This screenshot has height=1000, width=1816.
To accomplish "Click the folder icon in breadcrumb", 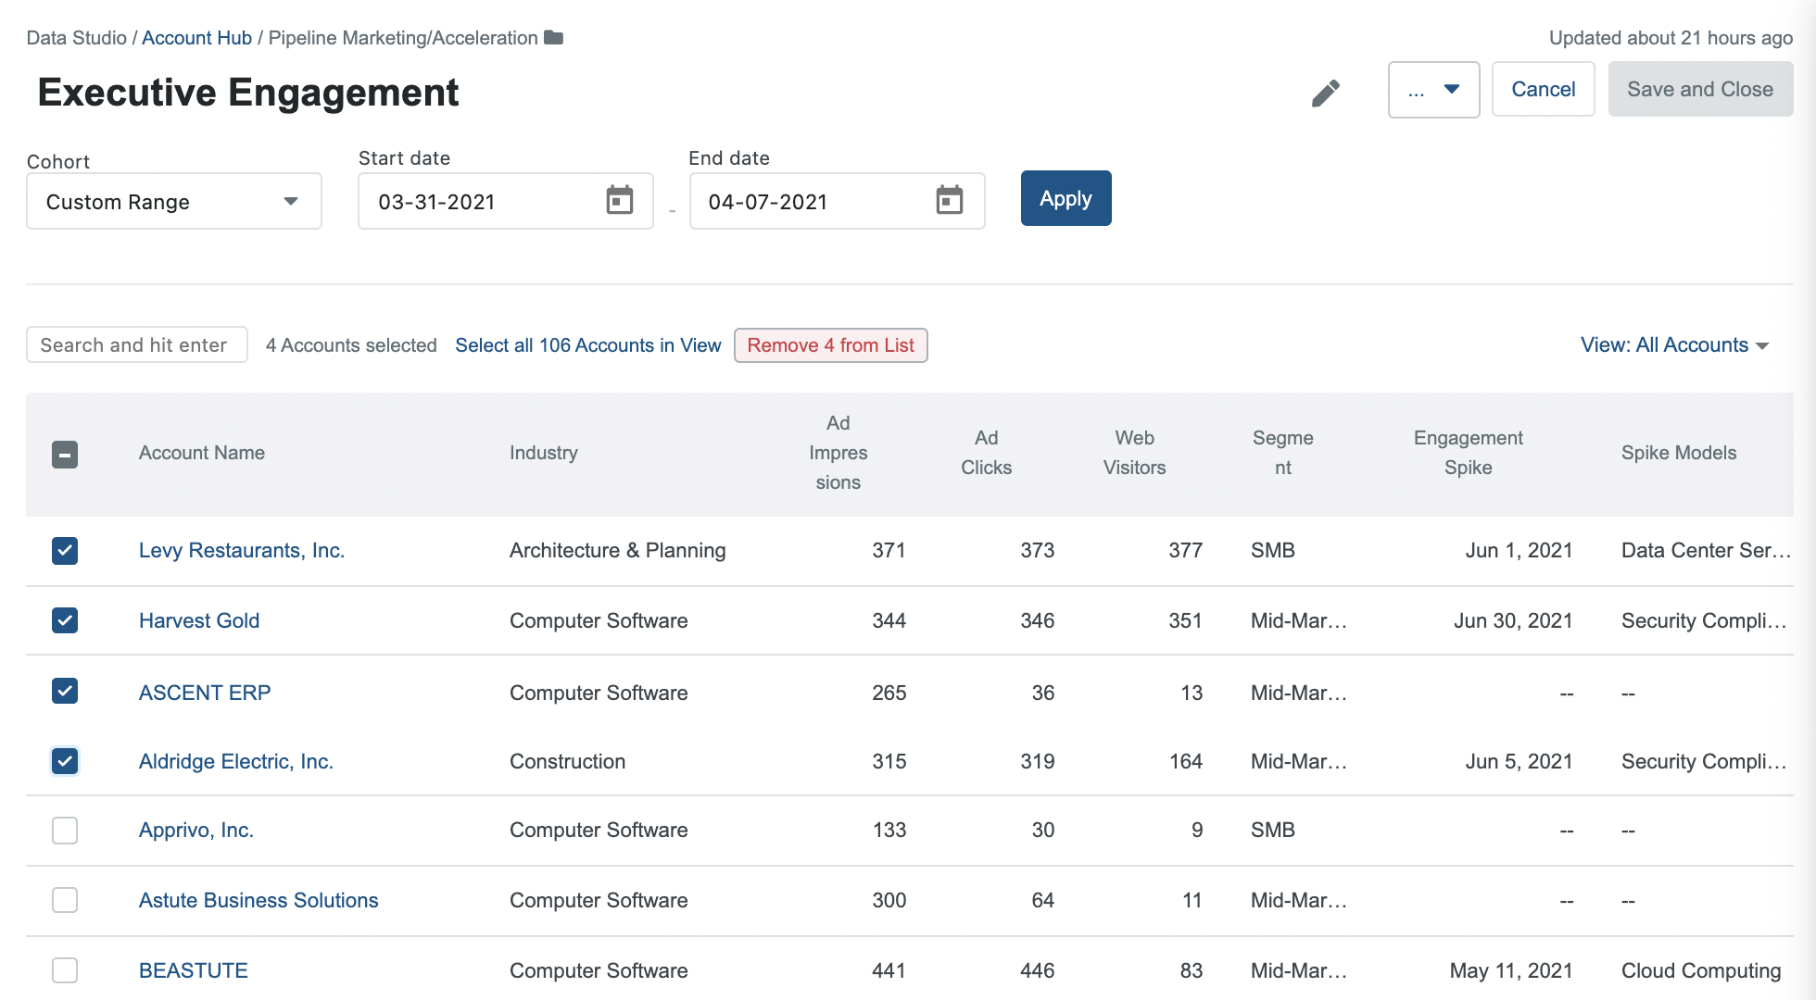I will 554,38.
